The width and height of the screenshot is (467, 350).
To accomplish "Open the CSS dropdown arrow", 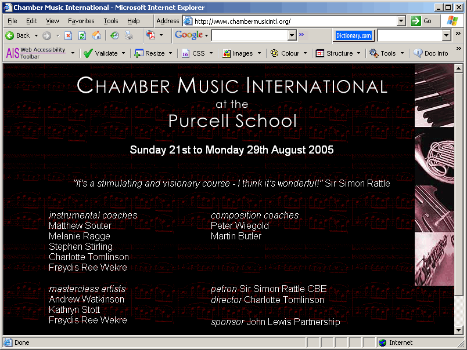I will tap(211, 53).
